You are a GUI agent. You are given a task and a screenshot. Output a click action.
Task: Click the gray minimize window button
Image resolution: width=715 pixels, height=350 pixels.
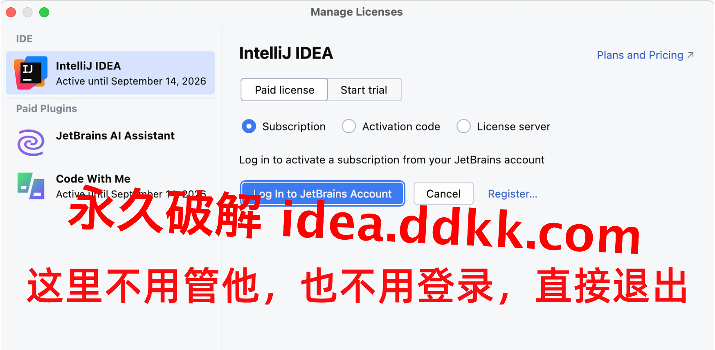(x=27, y=12)
